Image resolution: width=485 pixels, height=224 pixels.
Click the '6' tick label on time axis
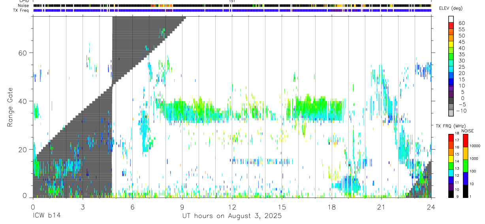click(x=133, y=207)
